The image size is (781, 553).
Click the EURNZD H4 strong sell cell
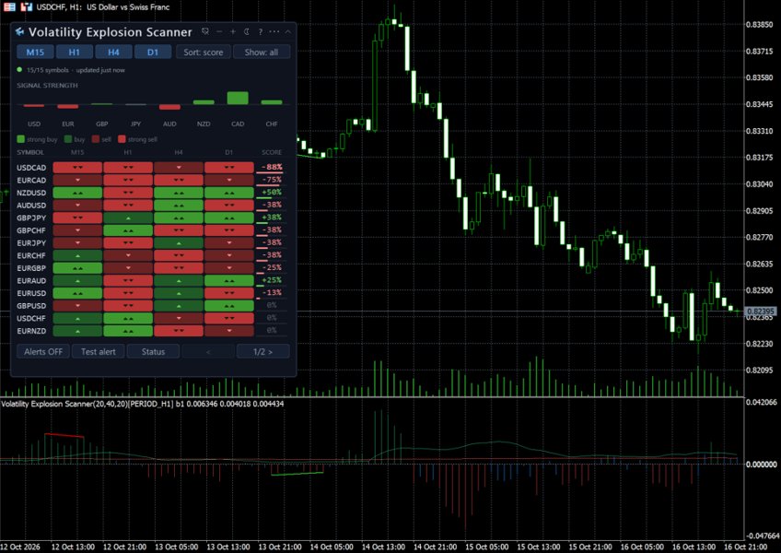179,331
